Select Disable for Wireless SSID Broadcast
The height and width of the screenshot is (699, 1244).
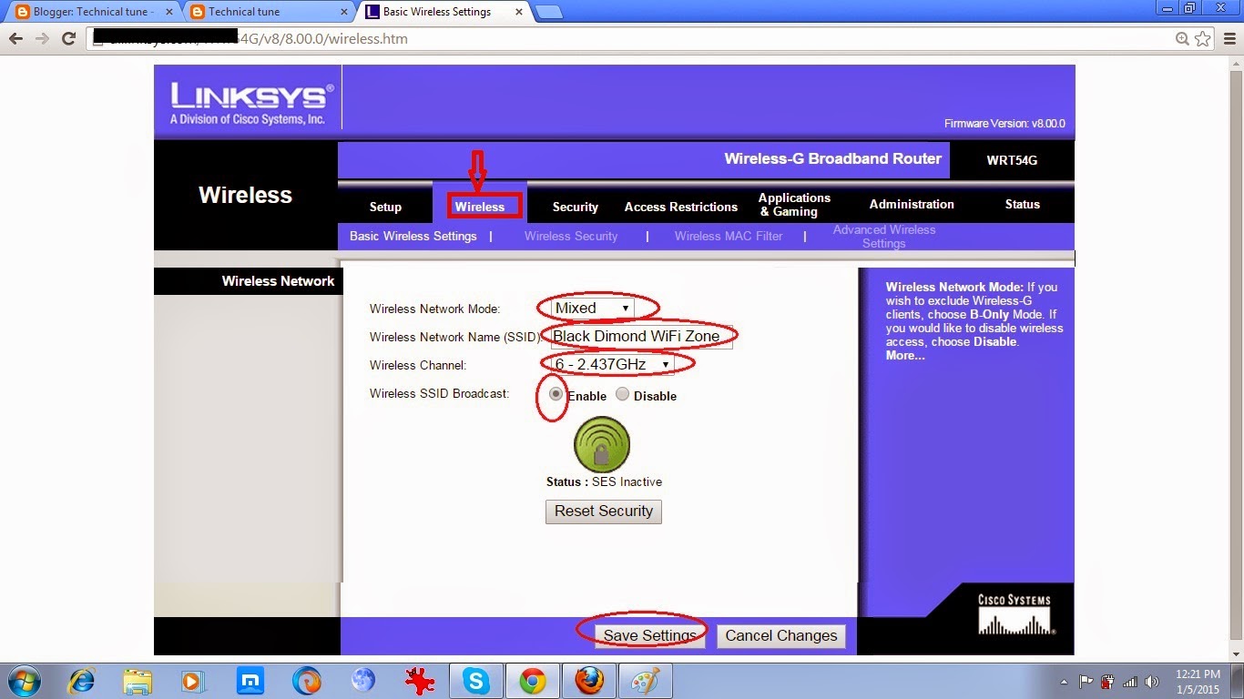(x=622, y=394)
